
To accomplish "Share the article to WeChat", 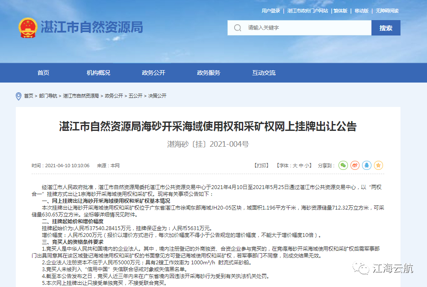I will (343, 165).
